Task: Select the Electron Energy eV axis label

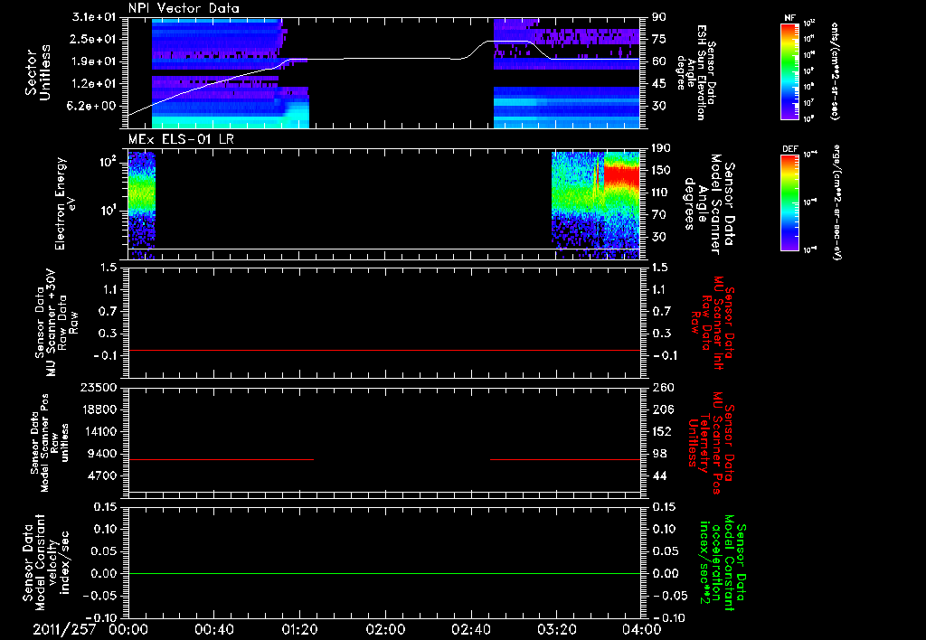Action: pyautogui.click(x=65, y=203)
